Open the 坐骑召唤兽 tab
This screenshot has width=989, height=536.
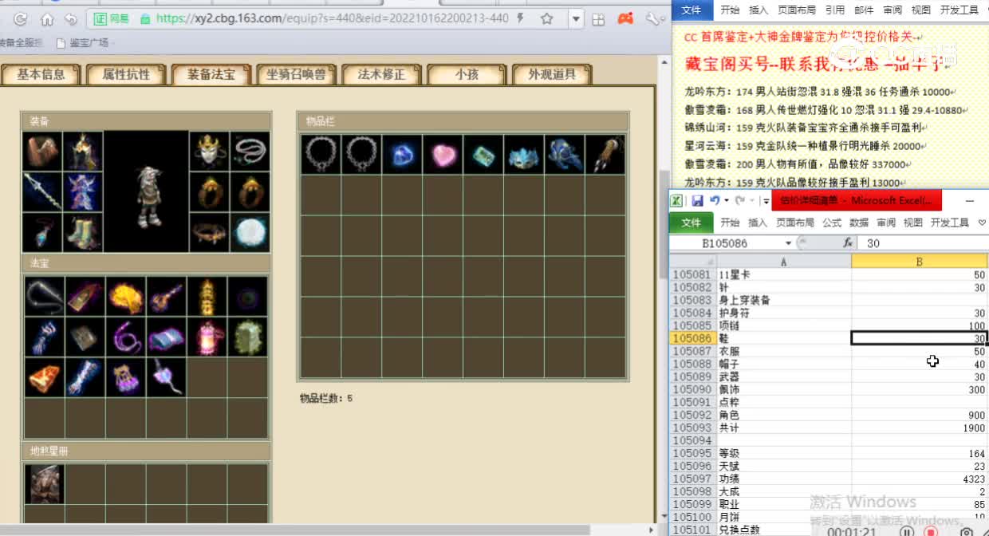click(296, 74)
